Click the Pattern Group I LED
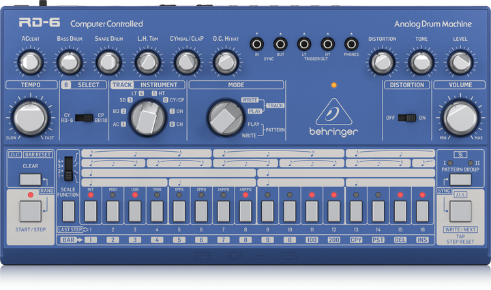This screenshot has width=491, height=290. [x=450, y=163]
